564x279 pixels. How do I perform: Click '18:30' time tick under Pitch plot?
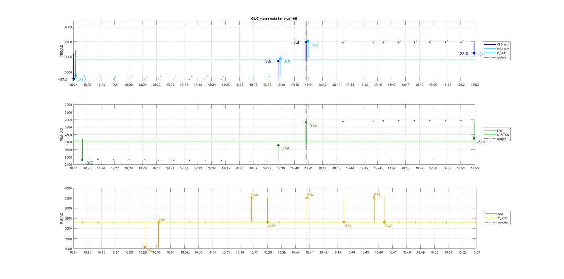(x=156, y=169)
